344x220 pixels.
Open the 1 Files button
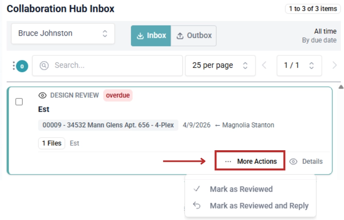click(x=51, y=143)
